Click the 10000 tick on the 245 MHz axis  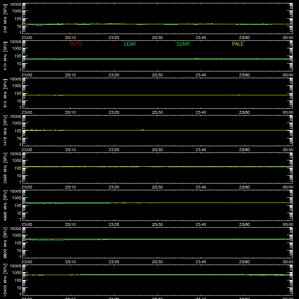point(16,4)
